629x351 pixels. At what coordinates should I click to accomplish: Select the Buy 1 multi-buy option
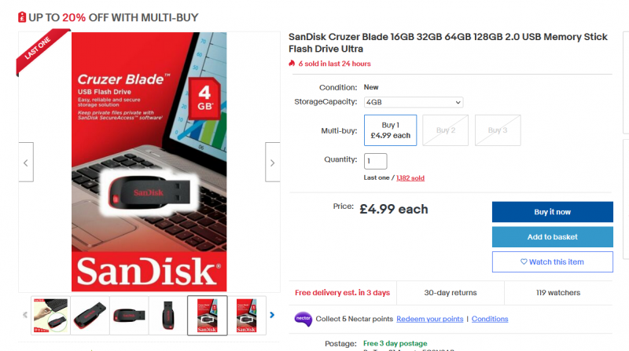(x=390, y=130)
